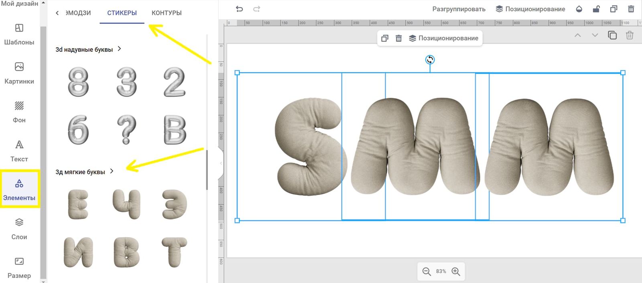The height and width of the screenshot is (283, 642).
Task: Expand the 3д мягкие буквы category
Action: point(112,171)
